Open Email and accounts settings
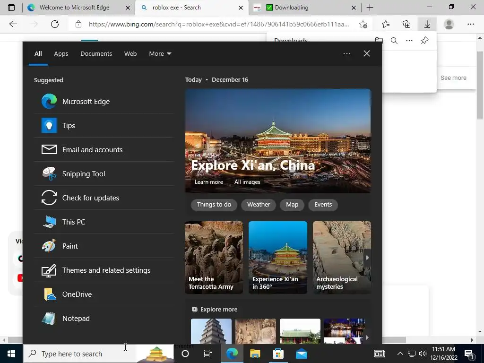The width and height of the screenshot is (484, 363). click(x=104, y=149)
